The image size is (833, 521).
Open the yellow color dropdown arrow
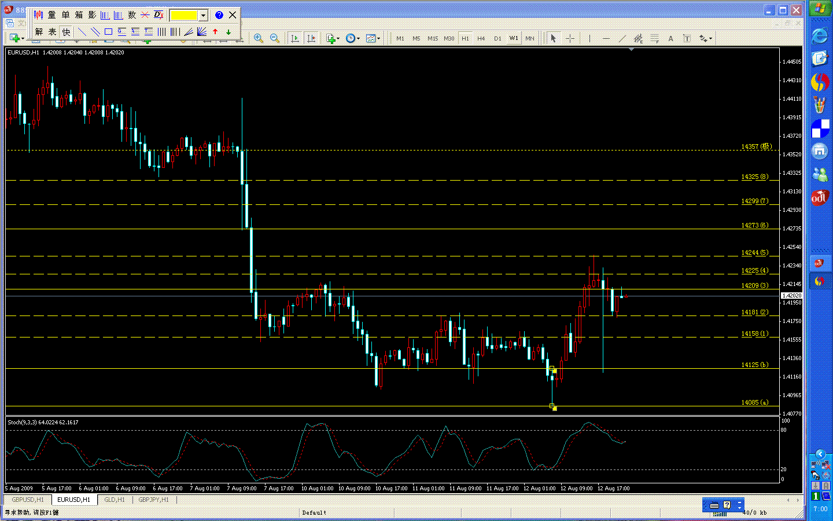pyautogui.click(x=203, y=16)
